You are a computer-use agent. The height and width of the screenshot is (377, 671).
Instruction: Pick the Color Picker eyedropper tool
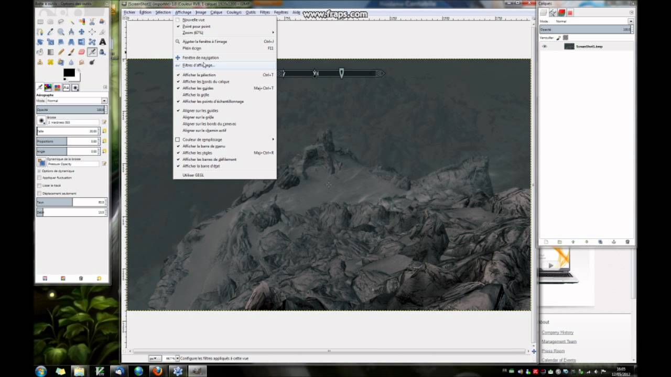pyautogui.click(x=50, y=31)
